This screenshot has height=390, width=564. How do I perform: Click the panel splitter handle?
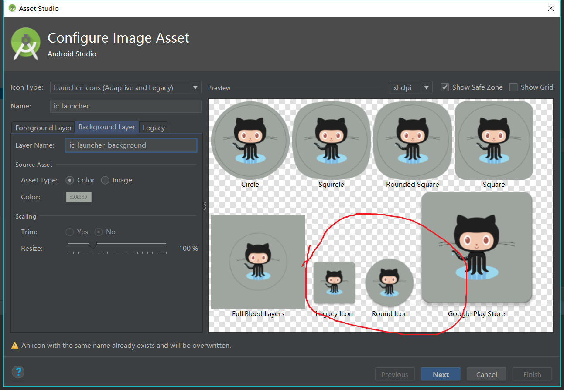point(205,205)
